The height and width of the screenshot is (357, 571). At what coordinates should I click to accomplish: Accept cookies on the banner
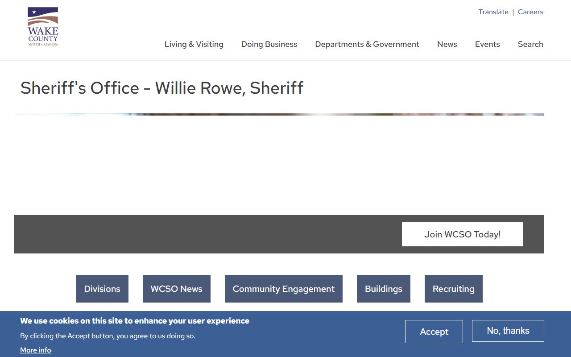[x=434, y=332]
